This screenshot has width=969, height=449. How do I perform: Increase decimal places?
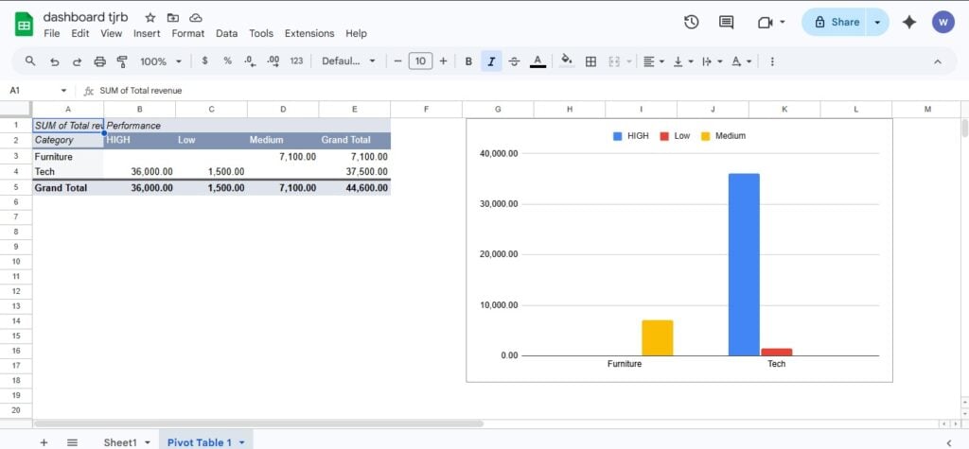point(273,61)
